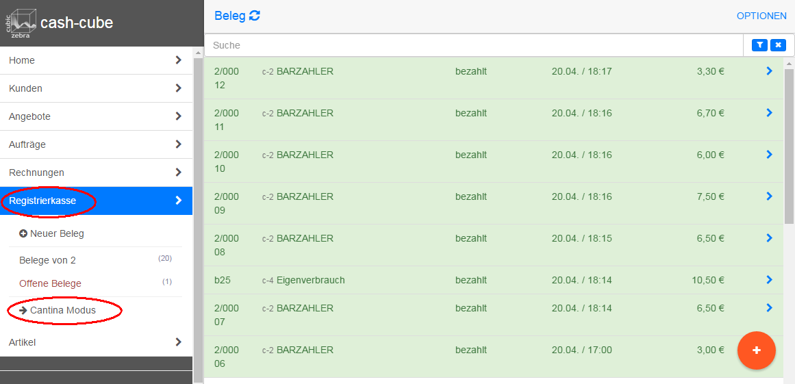Show Offene Belege list
Viewport: 795px width, 384px height.
[50, 283]
